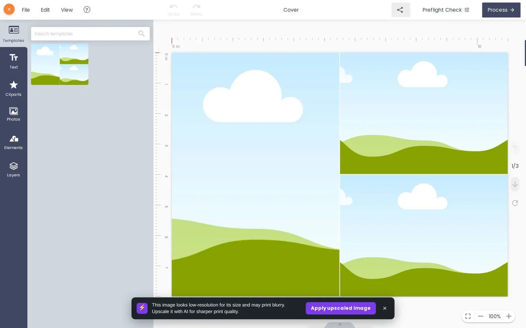Run the Preflight Check
This screenshot has height=328, width=526.
tap(446, 10)
